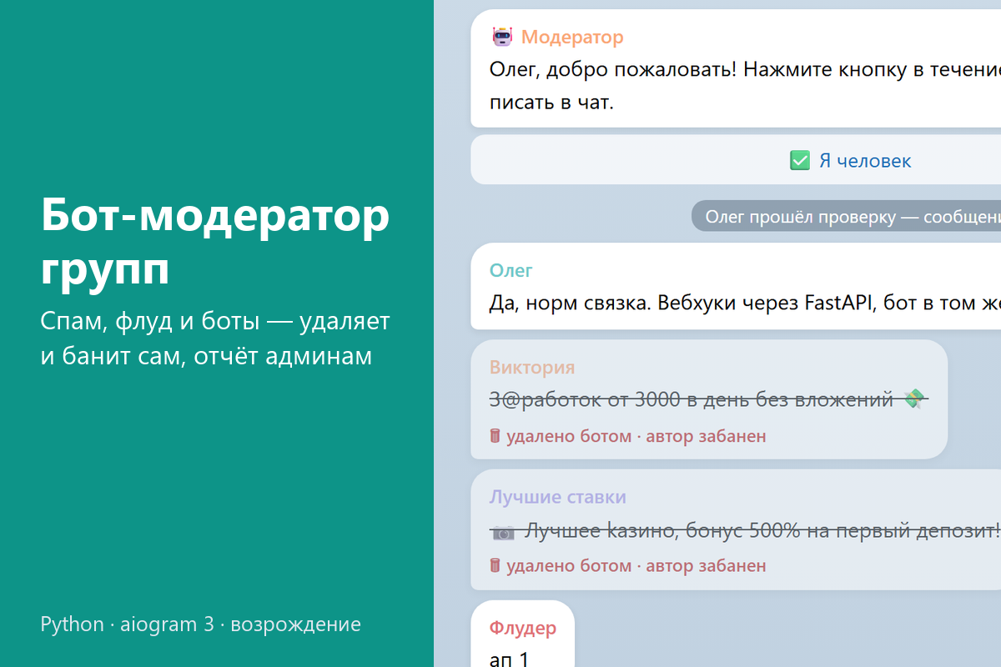Select "удалено ботом · автор забанен" under Виктория
Image resolution: width=1001 pixels, height=667 pixels.
tap(636, 436)
